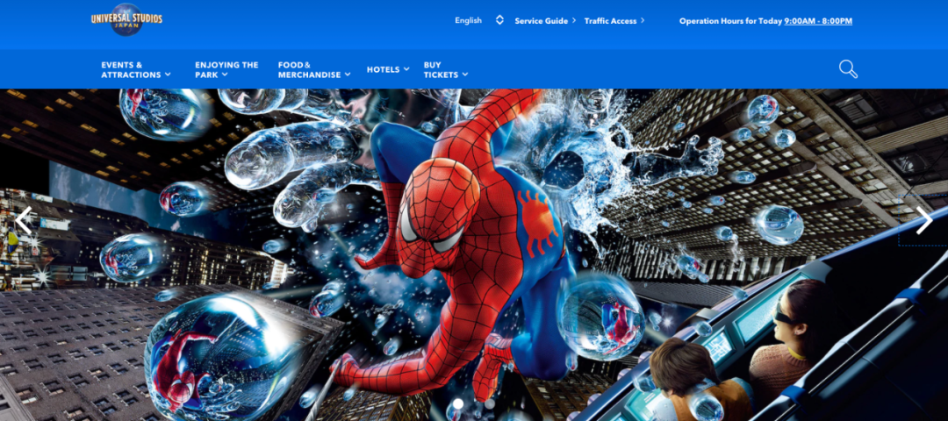This screenshot has width=948, height=421.
Task: Click the chevron next to Service Guide
Action: click(574, 20)
